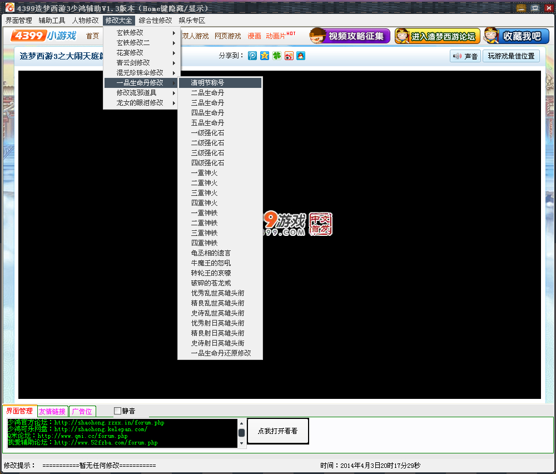Screen dimensions: 556x474
Task: Choose 清明节称号 from the submenu
Action: 220,83
